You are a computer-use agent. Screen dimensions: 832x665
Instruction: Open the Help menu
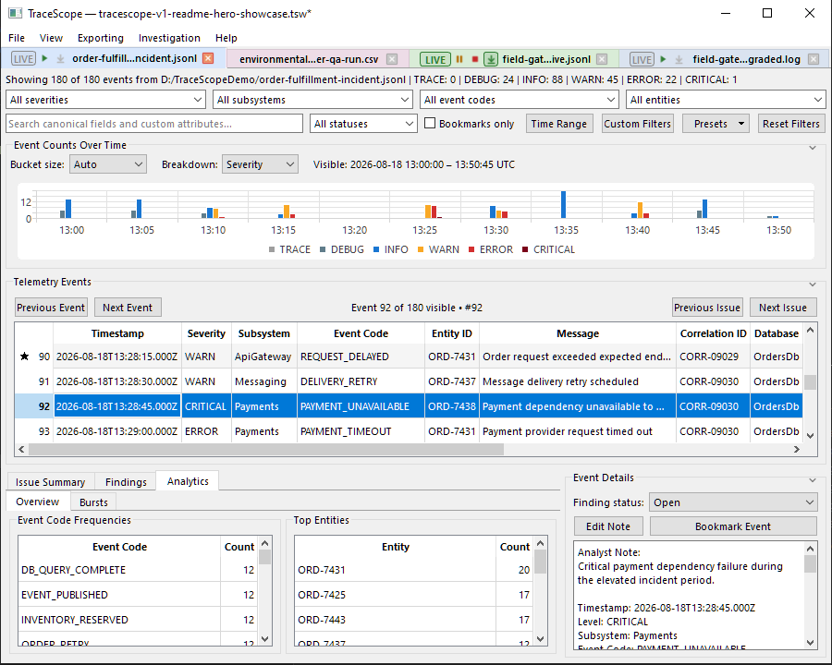(226, 38)
